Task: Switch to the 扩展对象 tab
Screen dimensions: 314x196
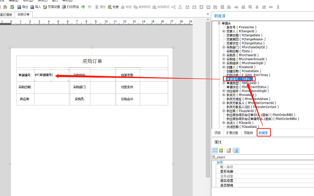Action: click(x=233, y=133)
